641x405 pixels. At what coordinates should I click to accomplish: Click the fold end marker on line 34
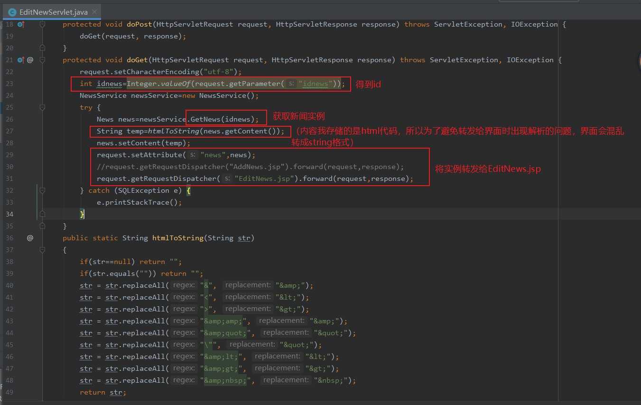pos(42,214)
